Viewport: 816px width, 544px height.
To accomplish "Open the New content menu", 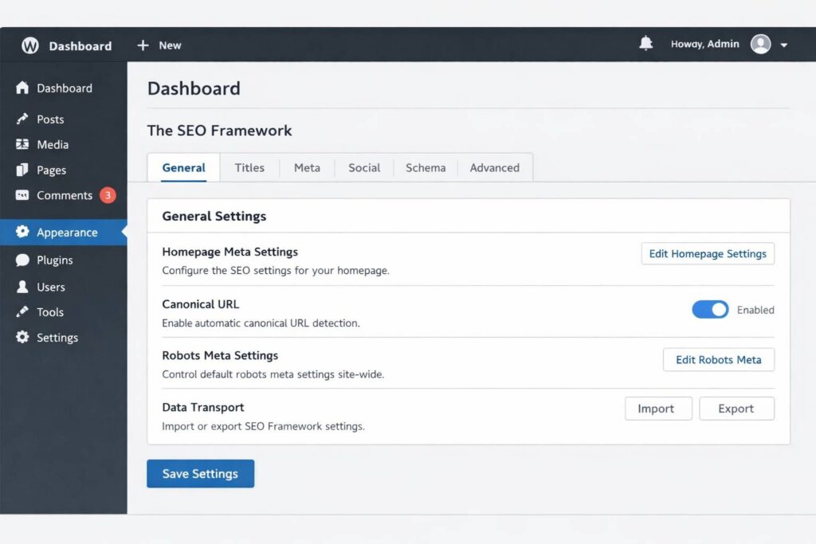I will click(159, 45).
